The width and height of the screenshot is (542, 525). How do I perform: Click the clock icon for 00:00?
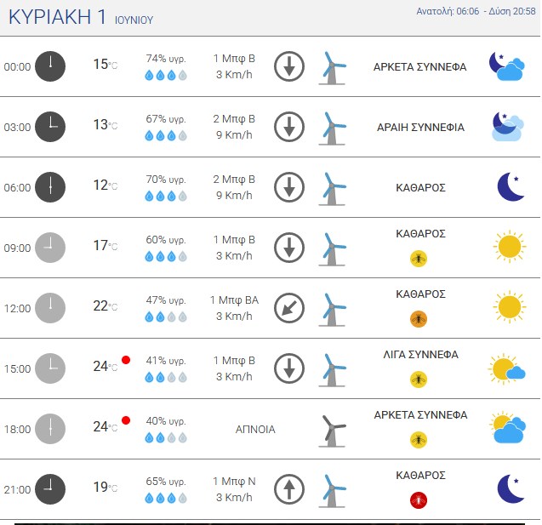click(50, 66)
